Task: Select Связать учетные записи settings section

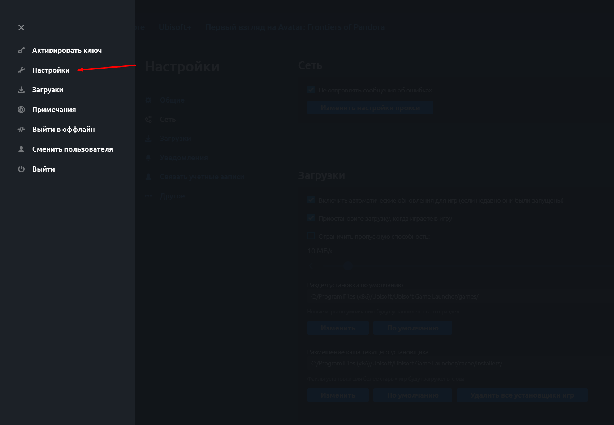Action: [x=202, y=177]
